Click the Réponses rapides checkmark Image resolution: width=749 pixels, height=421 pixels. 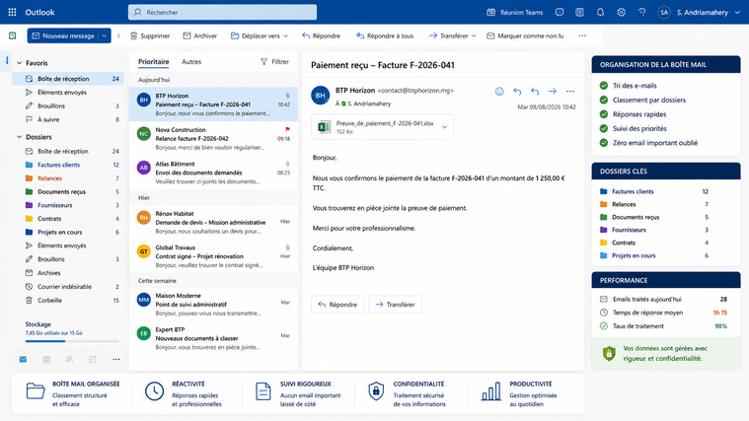click(x=604, y=114)
